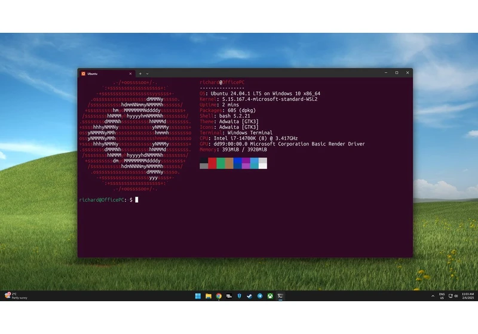Click the 'richard@OfficePC' prompt text at bottom
478x334 pixels.
102,200
